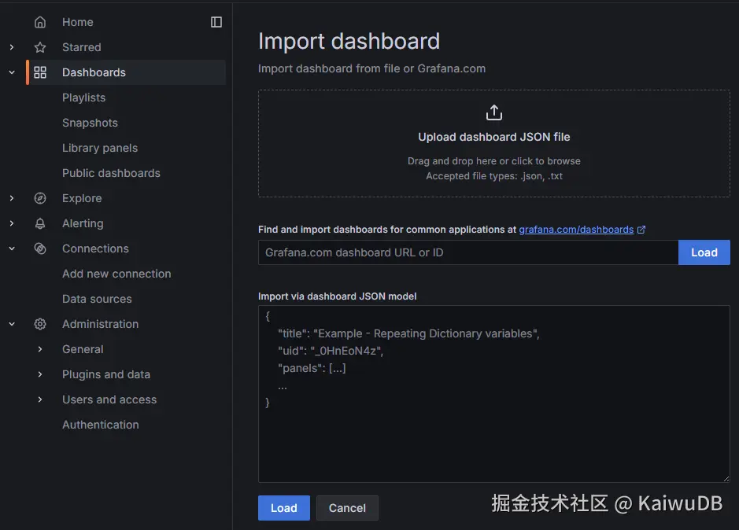Open the grafana.com/dashboards link
The width and height of the screenshot is (739, 530).
point(576,230)
